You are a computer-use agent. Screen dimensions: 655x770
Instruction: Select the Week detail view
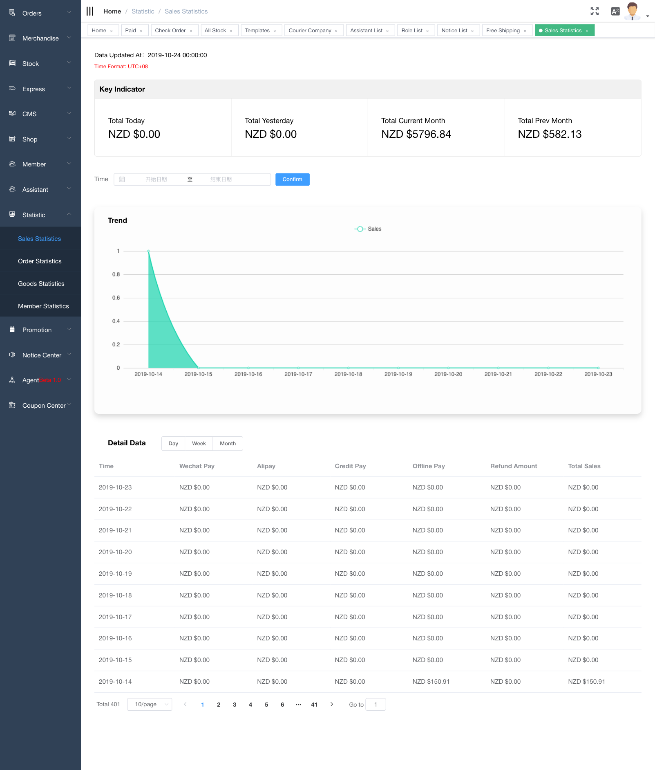199,444
